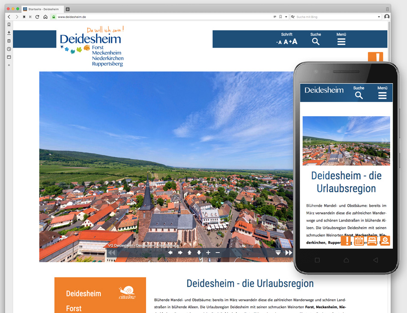The image size is (407, 313).
Task: Open the history clock panel in the sidebar
Action: coord(9,49)
